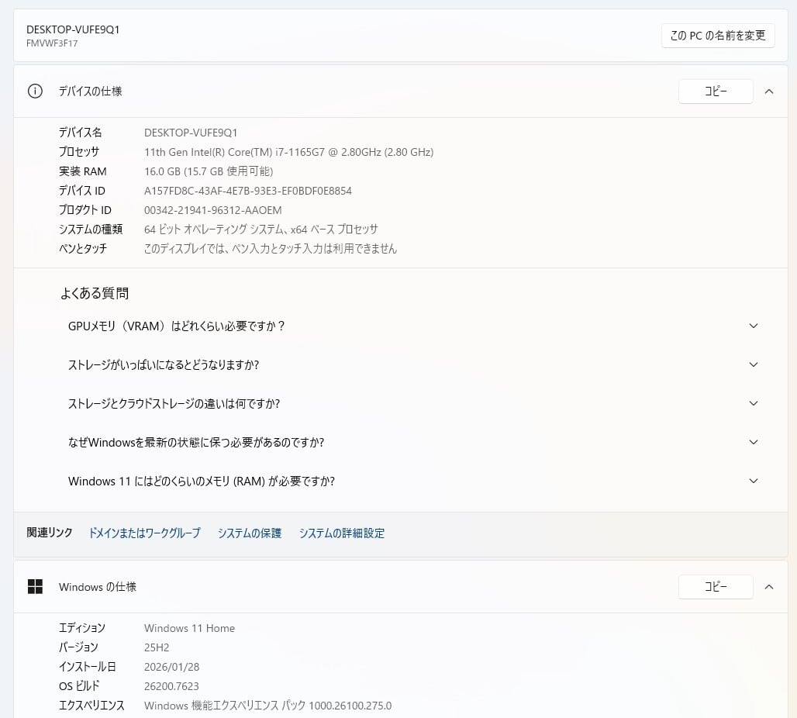
Task: Click the info icon beside デバイスの仕様
Action: tap(35, 91)
